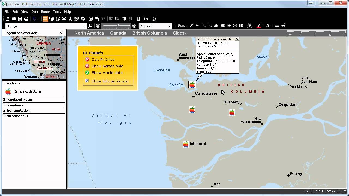This screenshot has width=349, height=196.
Task: Select the pushpin tool in toolbar
Action: pos(34,19)
